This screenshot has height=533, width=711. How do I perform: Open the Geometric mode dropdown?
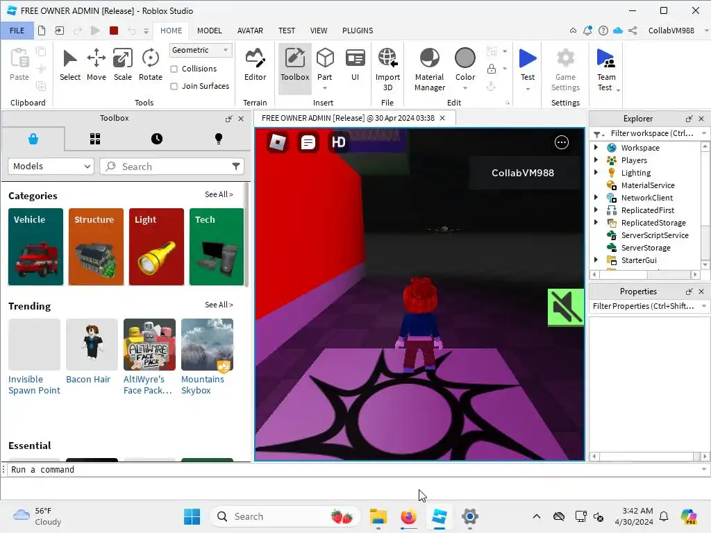201,50
